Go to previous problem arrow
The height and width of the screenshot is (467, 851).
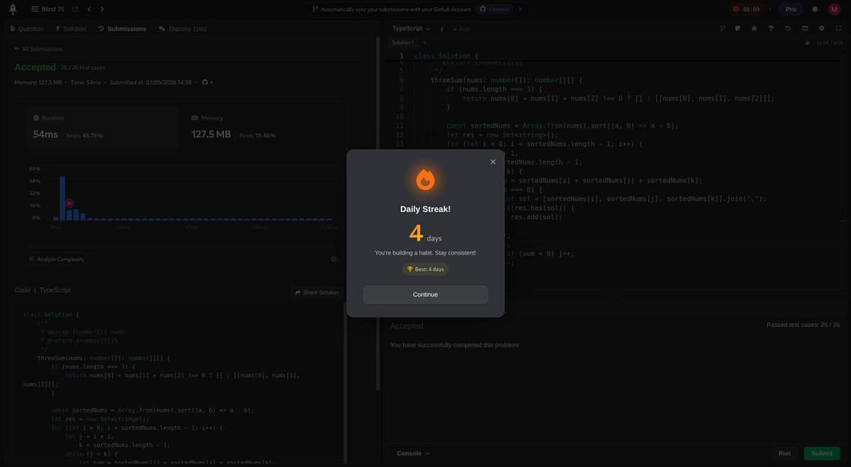(89, 9)
